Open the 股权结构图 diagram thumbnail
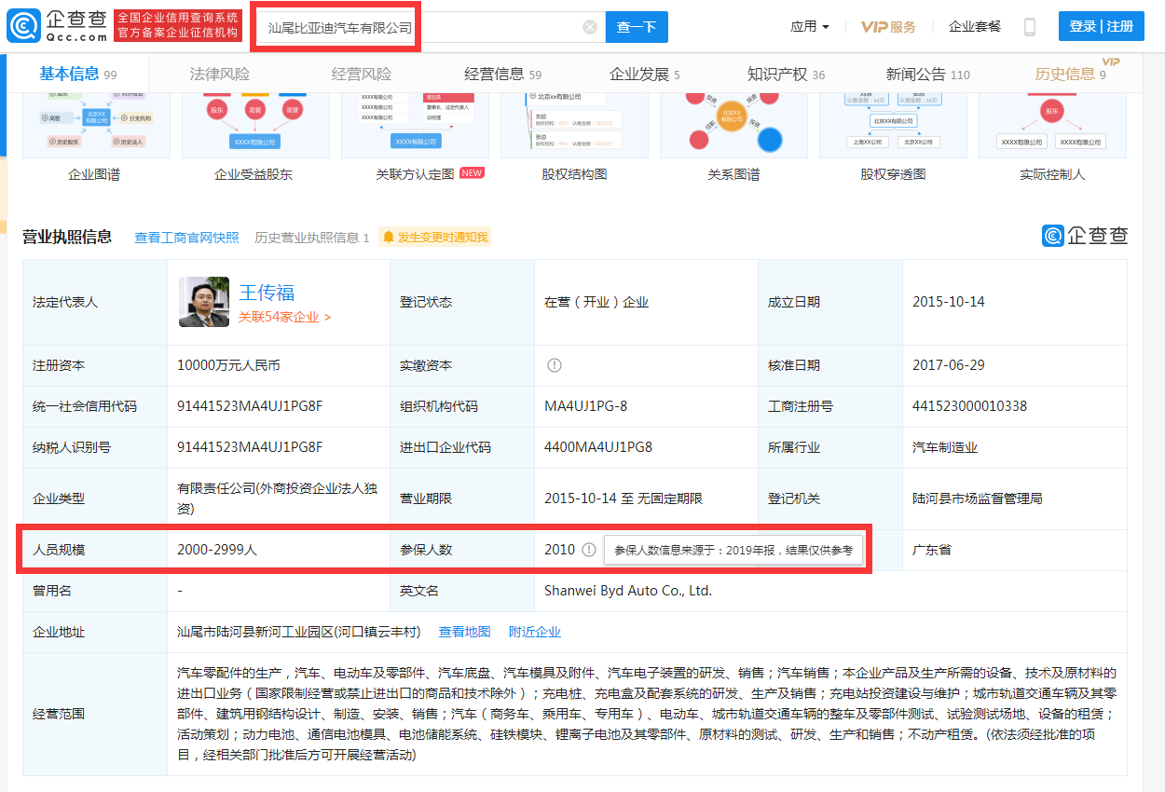1165x792 pixels. click(x=574, y=125)
